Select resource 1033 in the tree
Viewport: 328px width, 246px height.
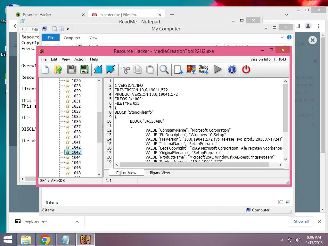pyautogui.click(x=76, y=111)
